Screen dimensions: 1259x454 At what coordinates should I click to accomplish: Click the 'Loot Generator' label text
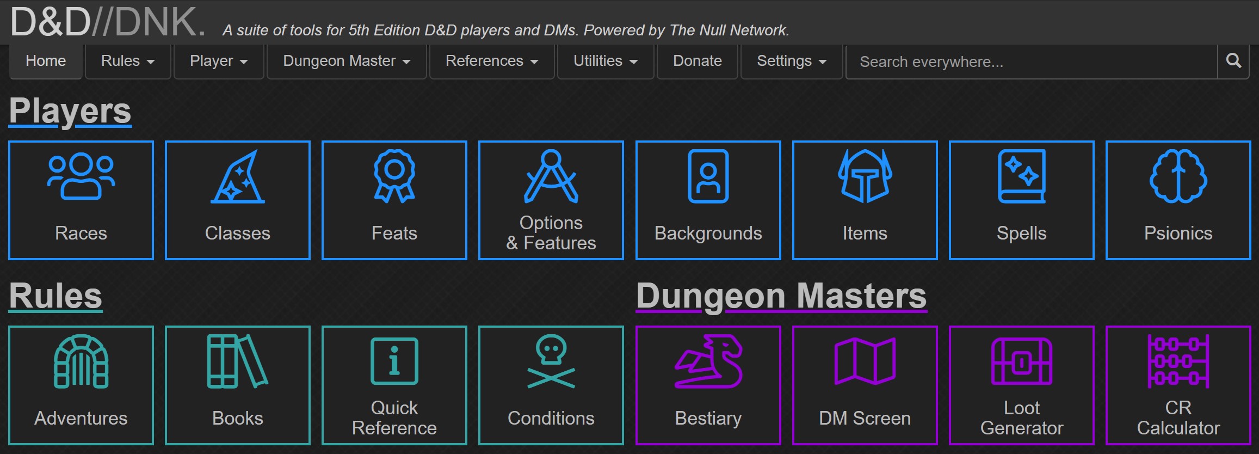1022,418
